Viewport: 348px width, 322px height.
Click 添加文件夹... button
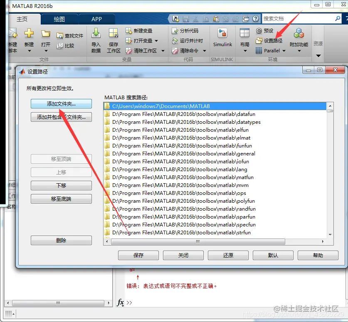(61, 104)
